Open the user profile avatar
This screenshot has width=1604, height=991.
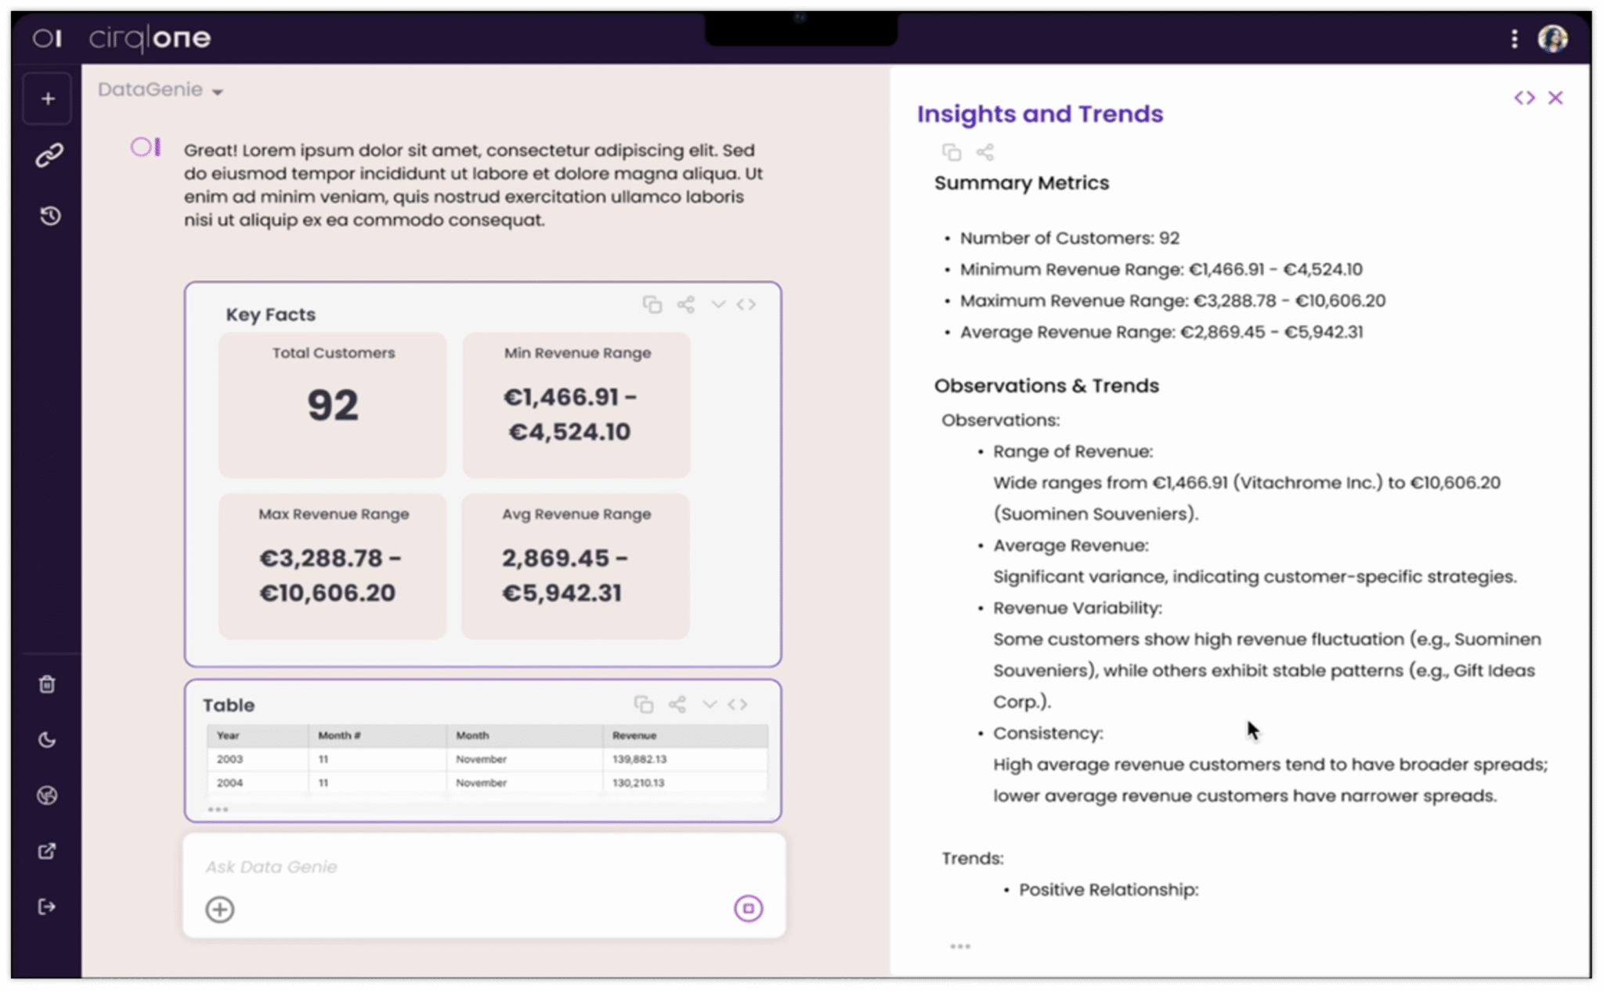click(x=1552, y=38)
